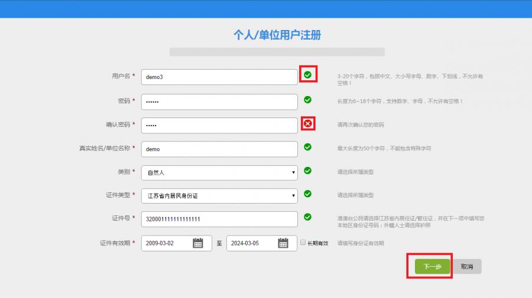Viewport: 532px width, 298px height.
Task: Click the green check icon beside 用户名
Action: (x=308, y=75)
